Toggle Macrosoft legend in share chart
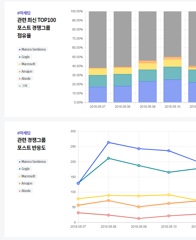The image size is (196, 240). tap(27, 64)
